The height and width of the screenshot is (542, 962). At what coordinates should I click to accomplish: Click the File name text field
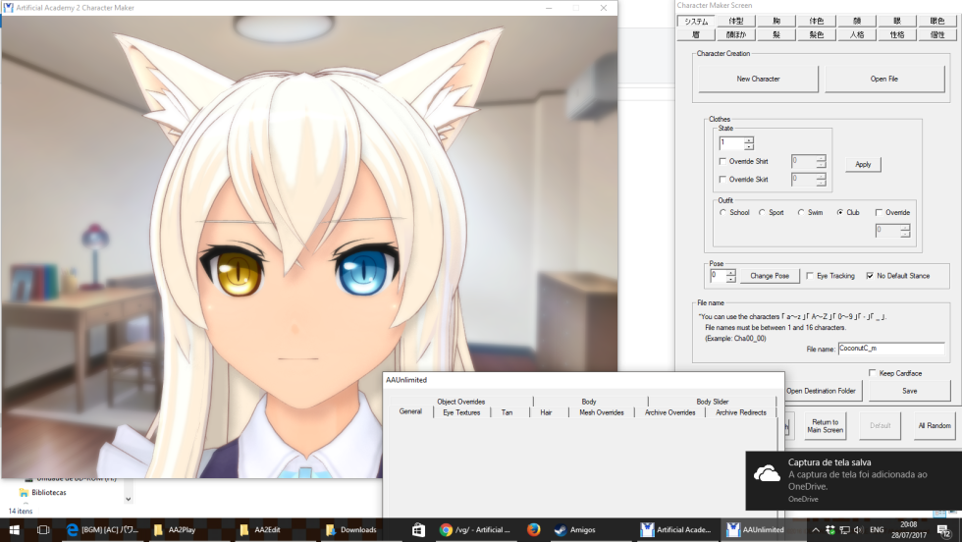click(890, 349)
